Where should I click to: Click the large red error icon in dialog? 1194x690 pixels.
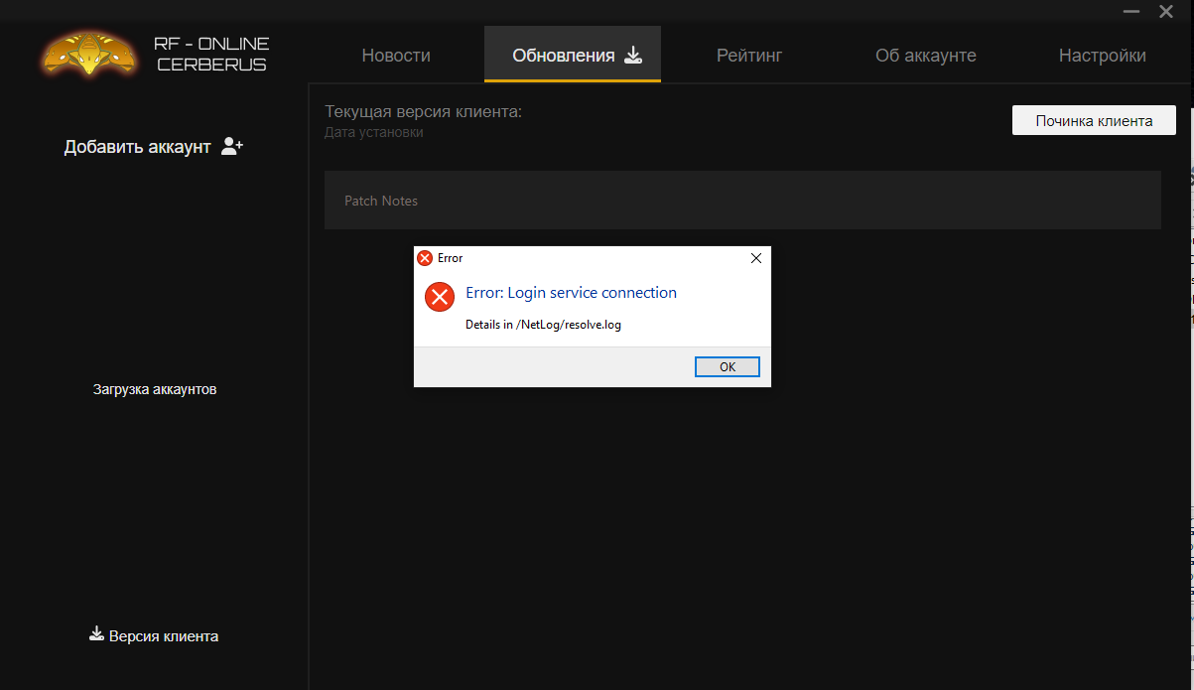pyautogui.click(x=439, y=297)
